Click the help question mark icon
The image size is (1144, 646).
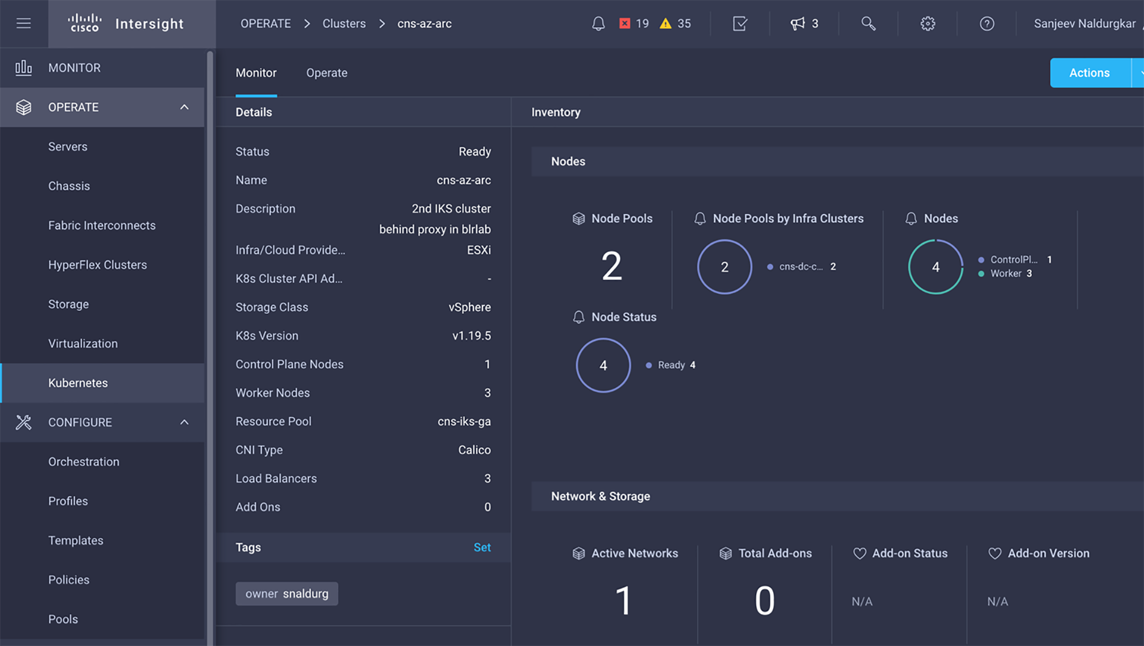[987, 24]
